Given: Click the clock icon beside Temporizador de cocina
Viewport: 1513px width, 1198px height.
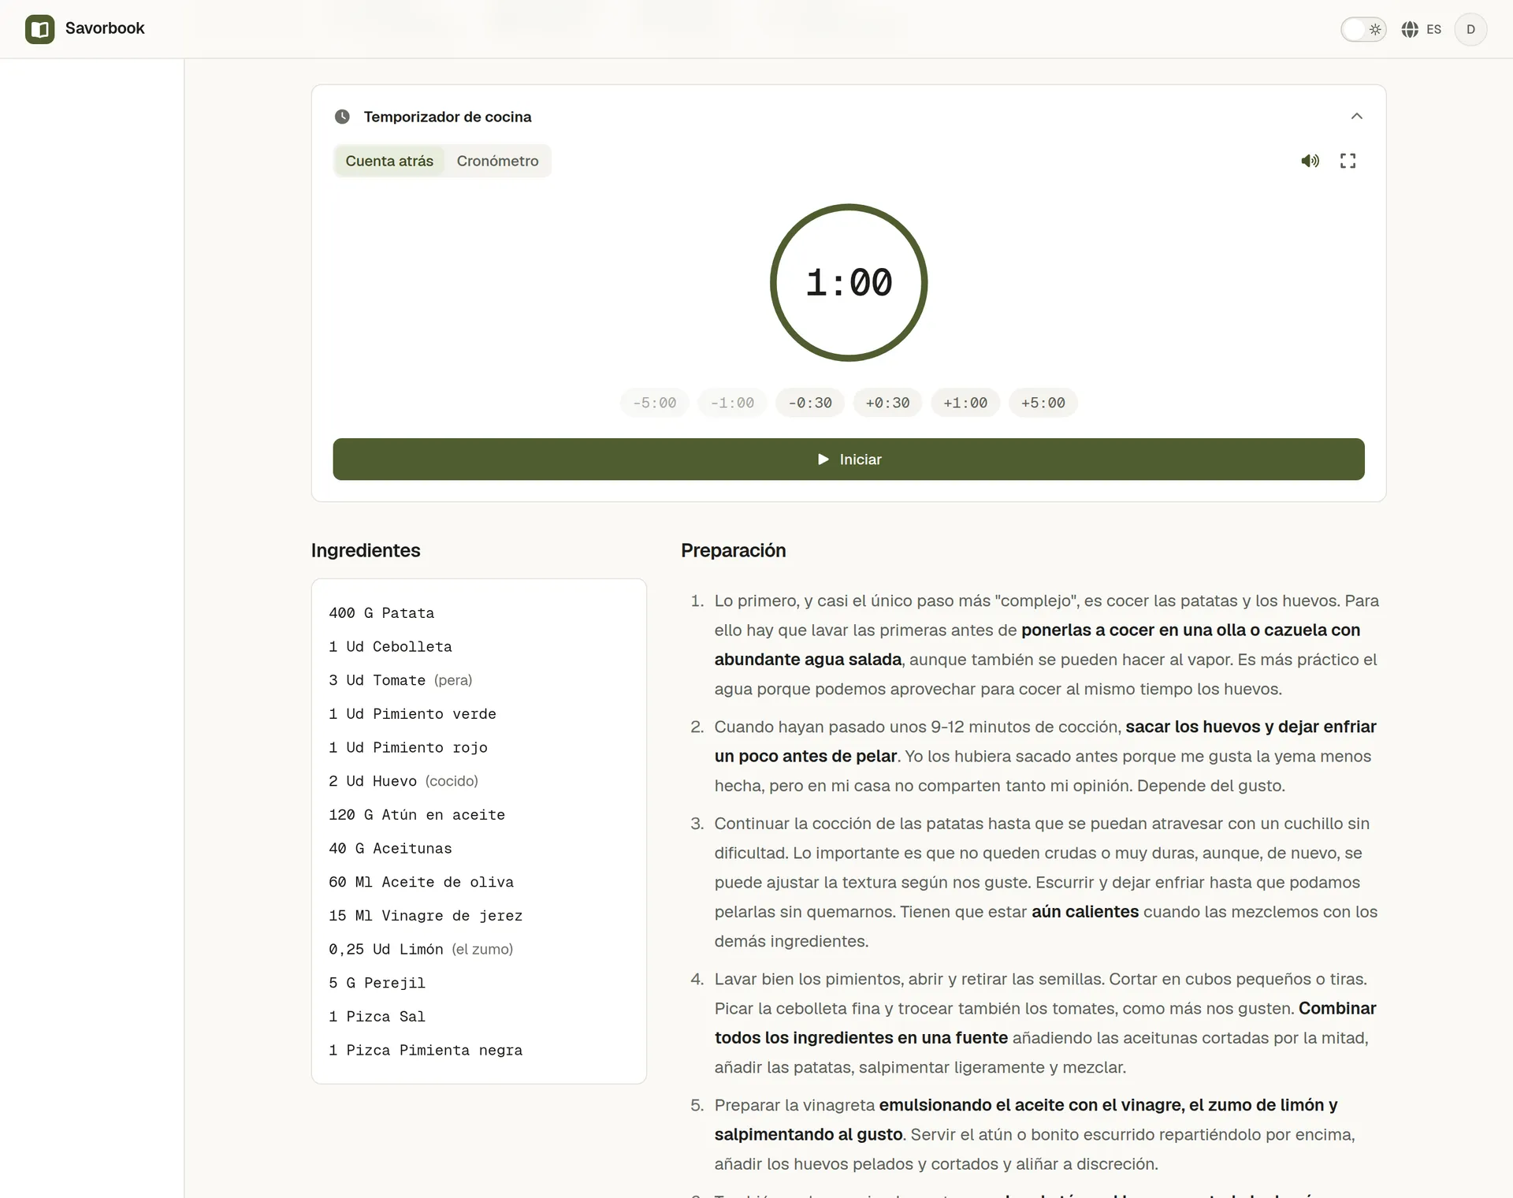Looking at the screenshot, I should click(342, 117).
